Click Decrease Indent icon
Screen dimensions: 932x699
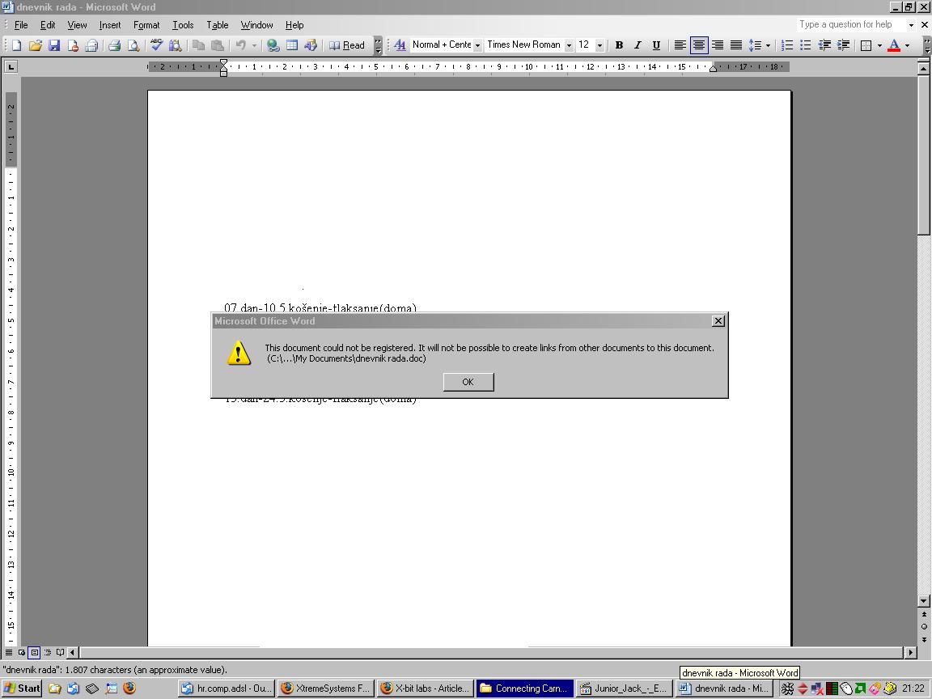coord(824,45)
